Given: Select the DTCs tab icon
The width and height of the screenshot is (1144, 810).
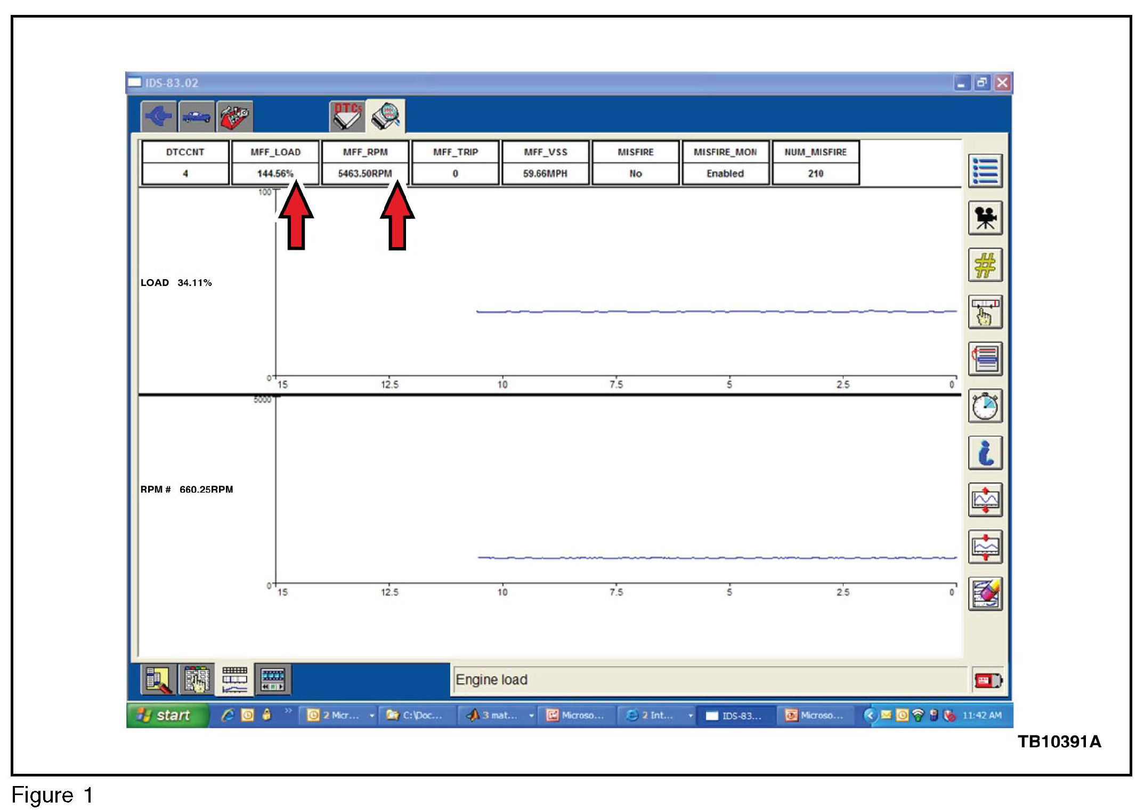Looking at the screenshot, I should pyautogui.click(x=347, y=116).
